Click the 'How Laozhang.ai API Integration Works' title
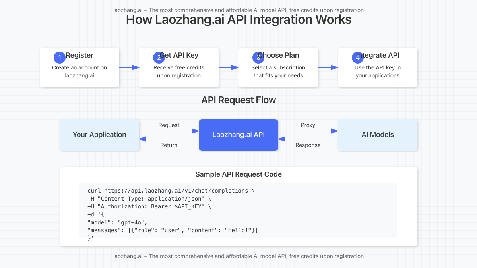477x268 pixels. (x=238, y=19)
